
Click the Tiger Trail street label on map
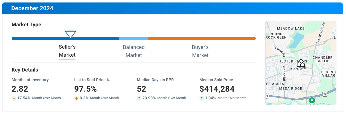pos(298,69)
